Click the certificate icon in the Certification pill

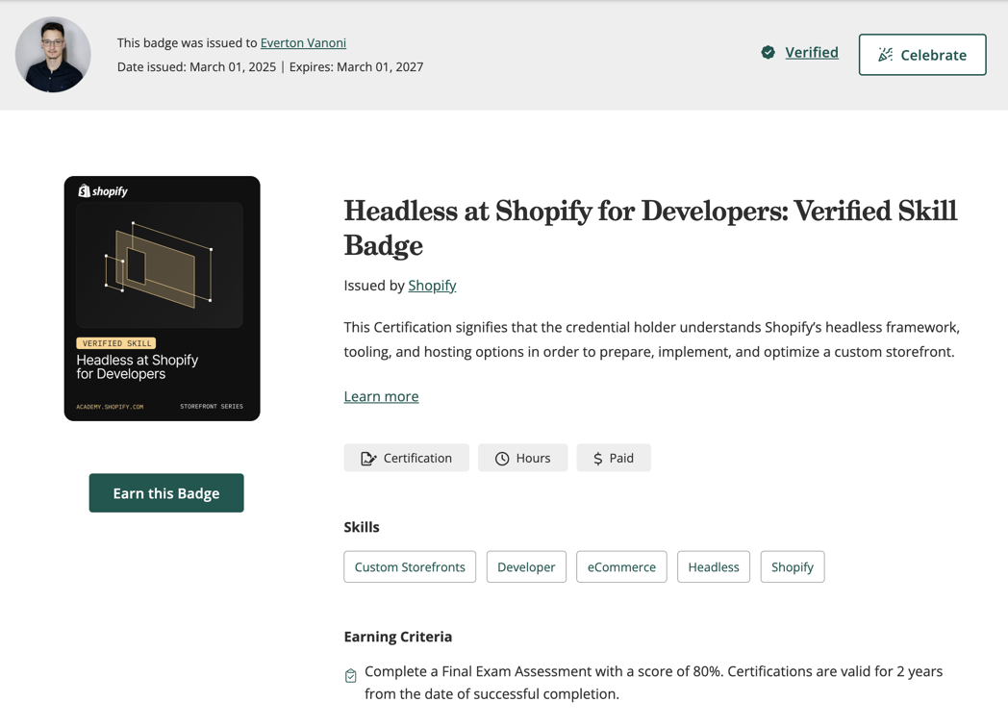pyautogui.click(x=365, y=458)
